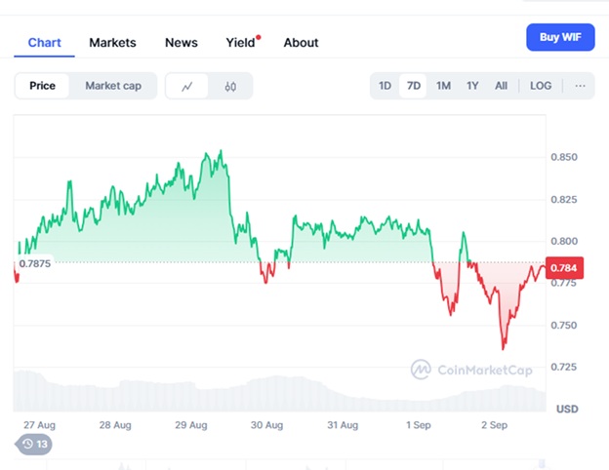This screenshot has width=609, height=470.
Task: Click the red 0.784 current price label
Action: tap(563, 268)
